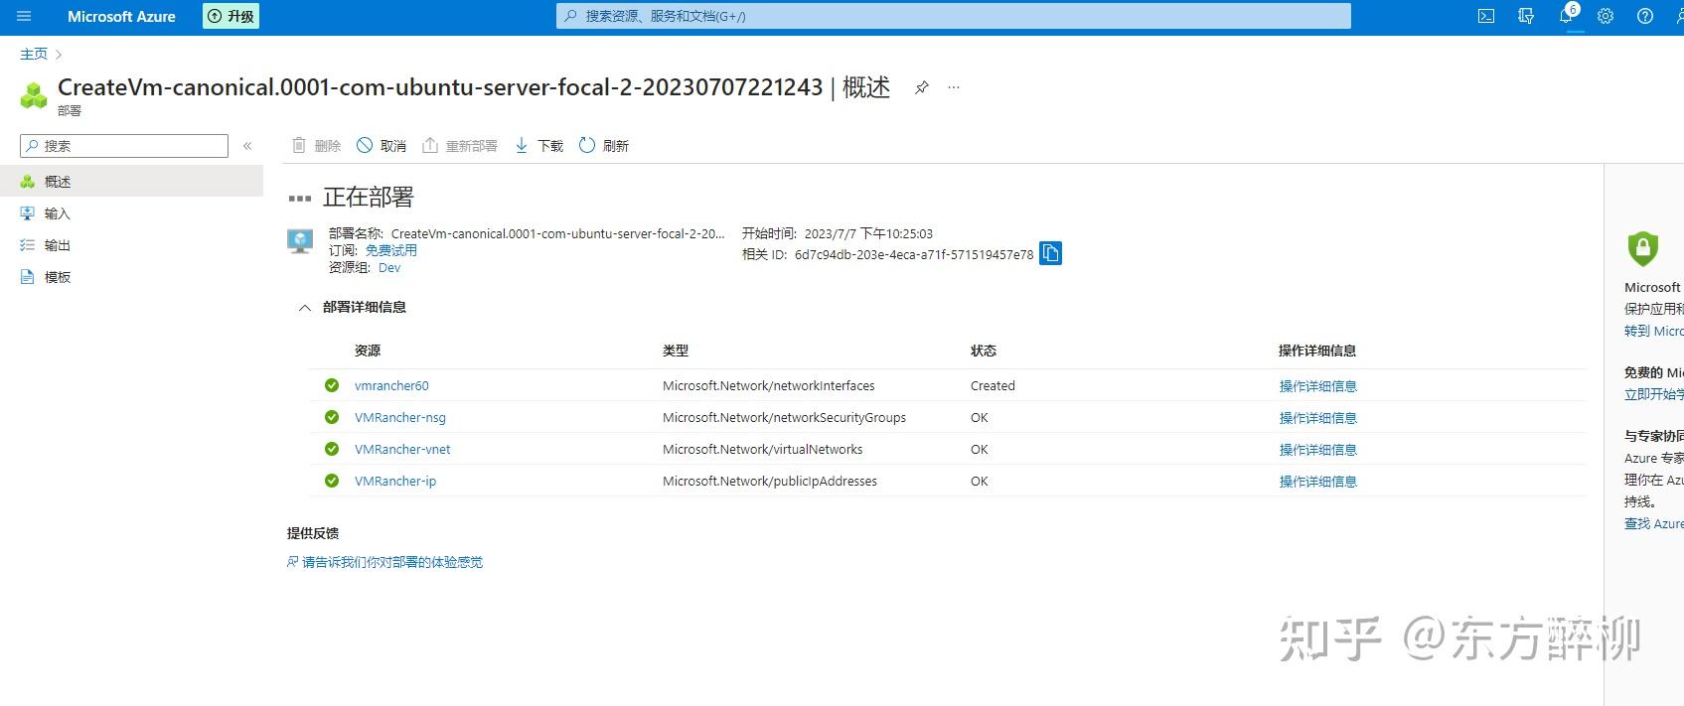Screen dimensions: 1684x706
Task: Open the 免费试用 subscription link
Action: (391, 250)
